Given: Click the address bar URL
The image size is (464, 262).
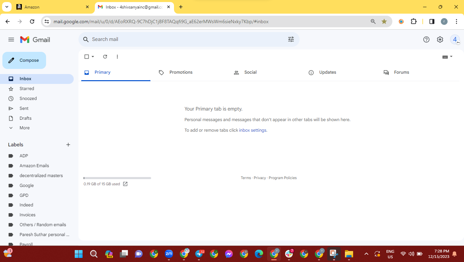Looking at the screenshot, I should click(x=161, y=21).
